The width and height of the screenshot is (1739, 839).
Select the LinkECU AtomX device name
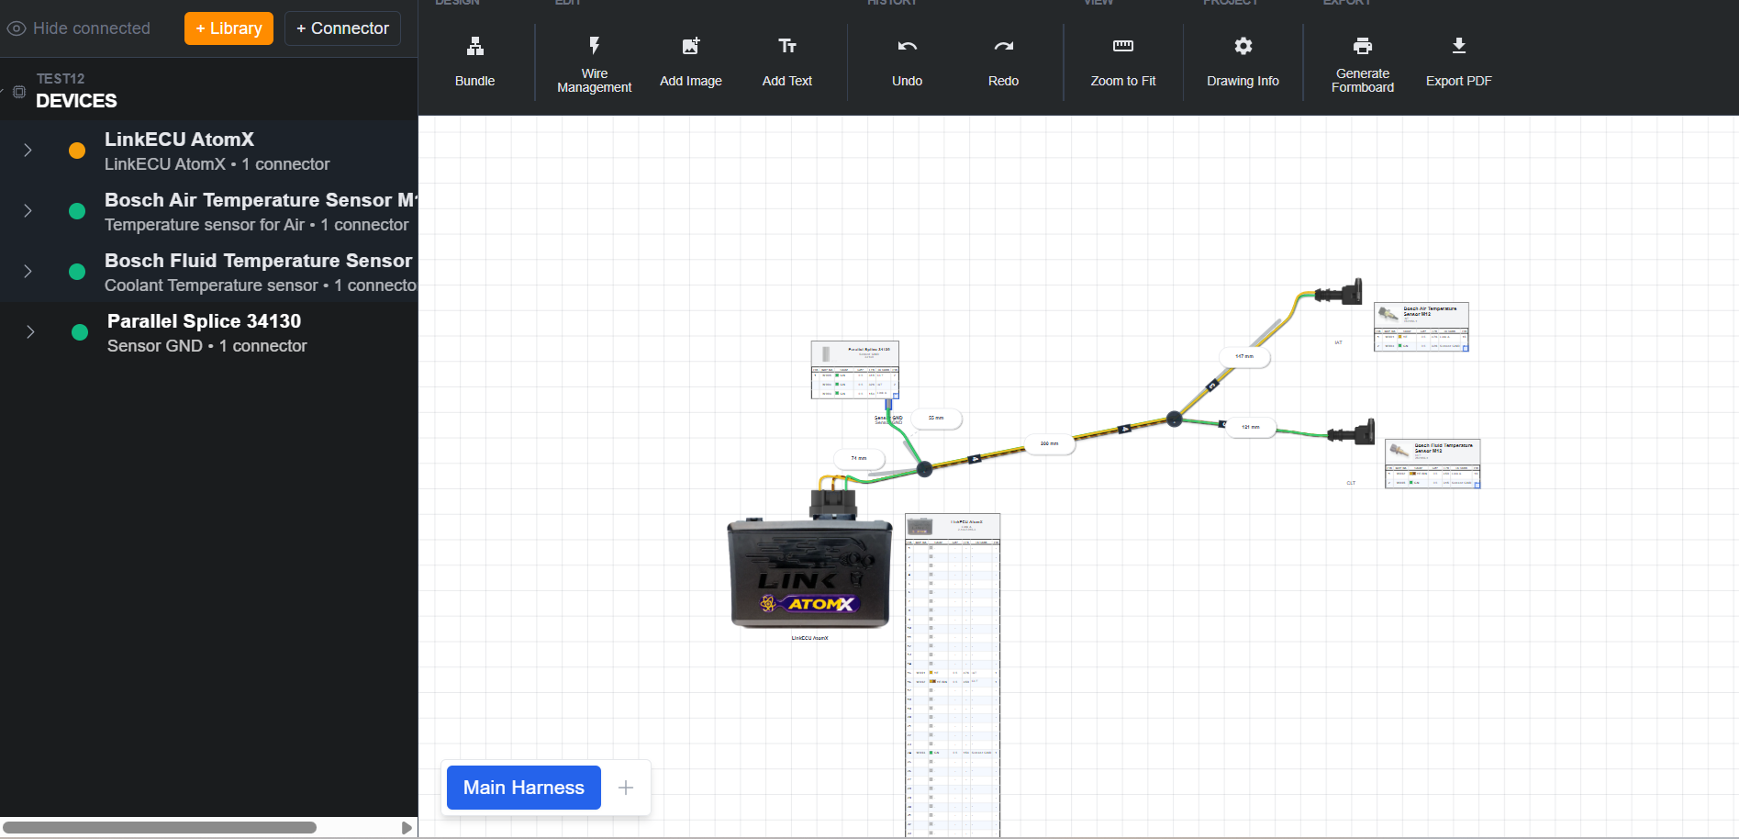179,140
